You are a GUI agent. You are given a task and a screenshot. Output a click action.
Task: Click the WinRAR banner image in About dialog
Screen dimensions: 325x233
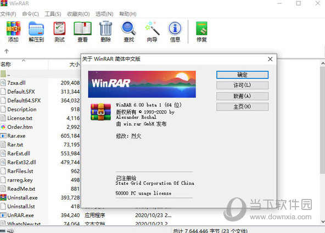point(142,84)
